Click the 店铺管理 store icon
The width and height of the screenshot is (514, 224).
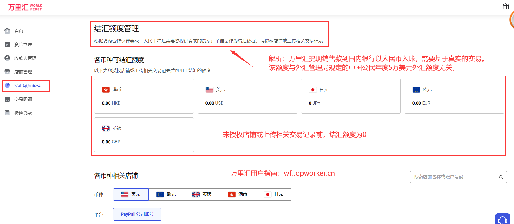(x=7, y=72)
